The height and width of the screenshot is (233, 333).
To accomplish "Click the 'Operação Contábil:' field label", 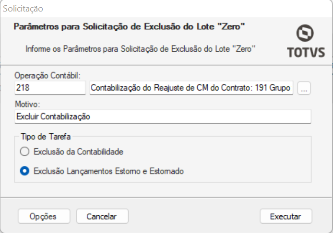I will point(48,75).
